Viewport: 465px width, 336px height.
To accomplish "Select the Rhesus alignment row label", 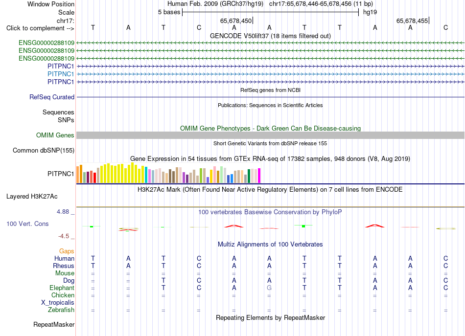I will pyautogui.click(x=64, y=266).
